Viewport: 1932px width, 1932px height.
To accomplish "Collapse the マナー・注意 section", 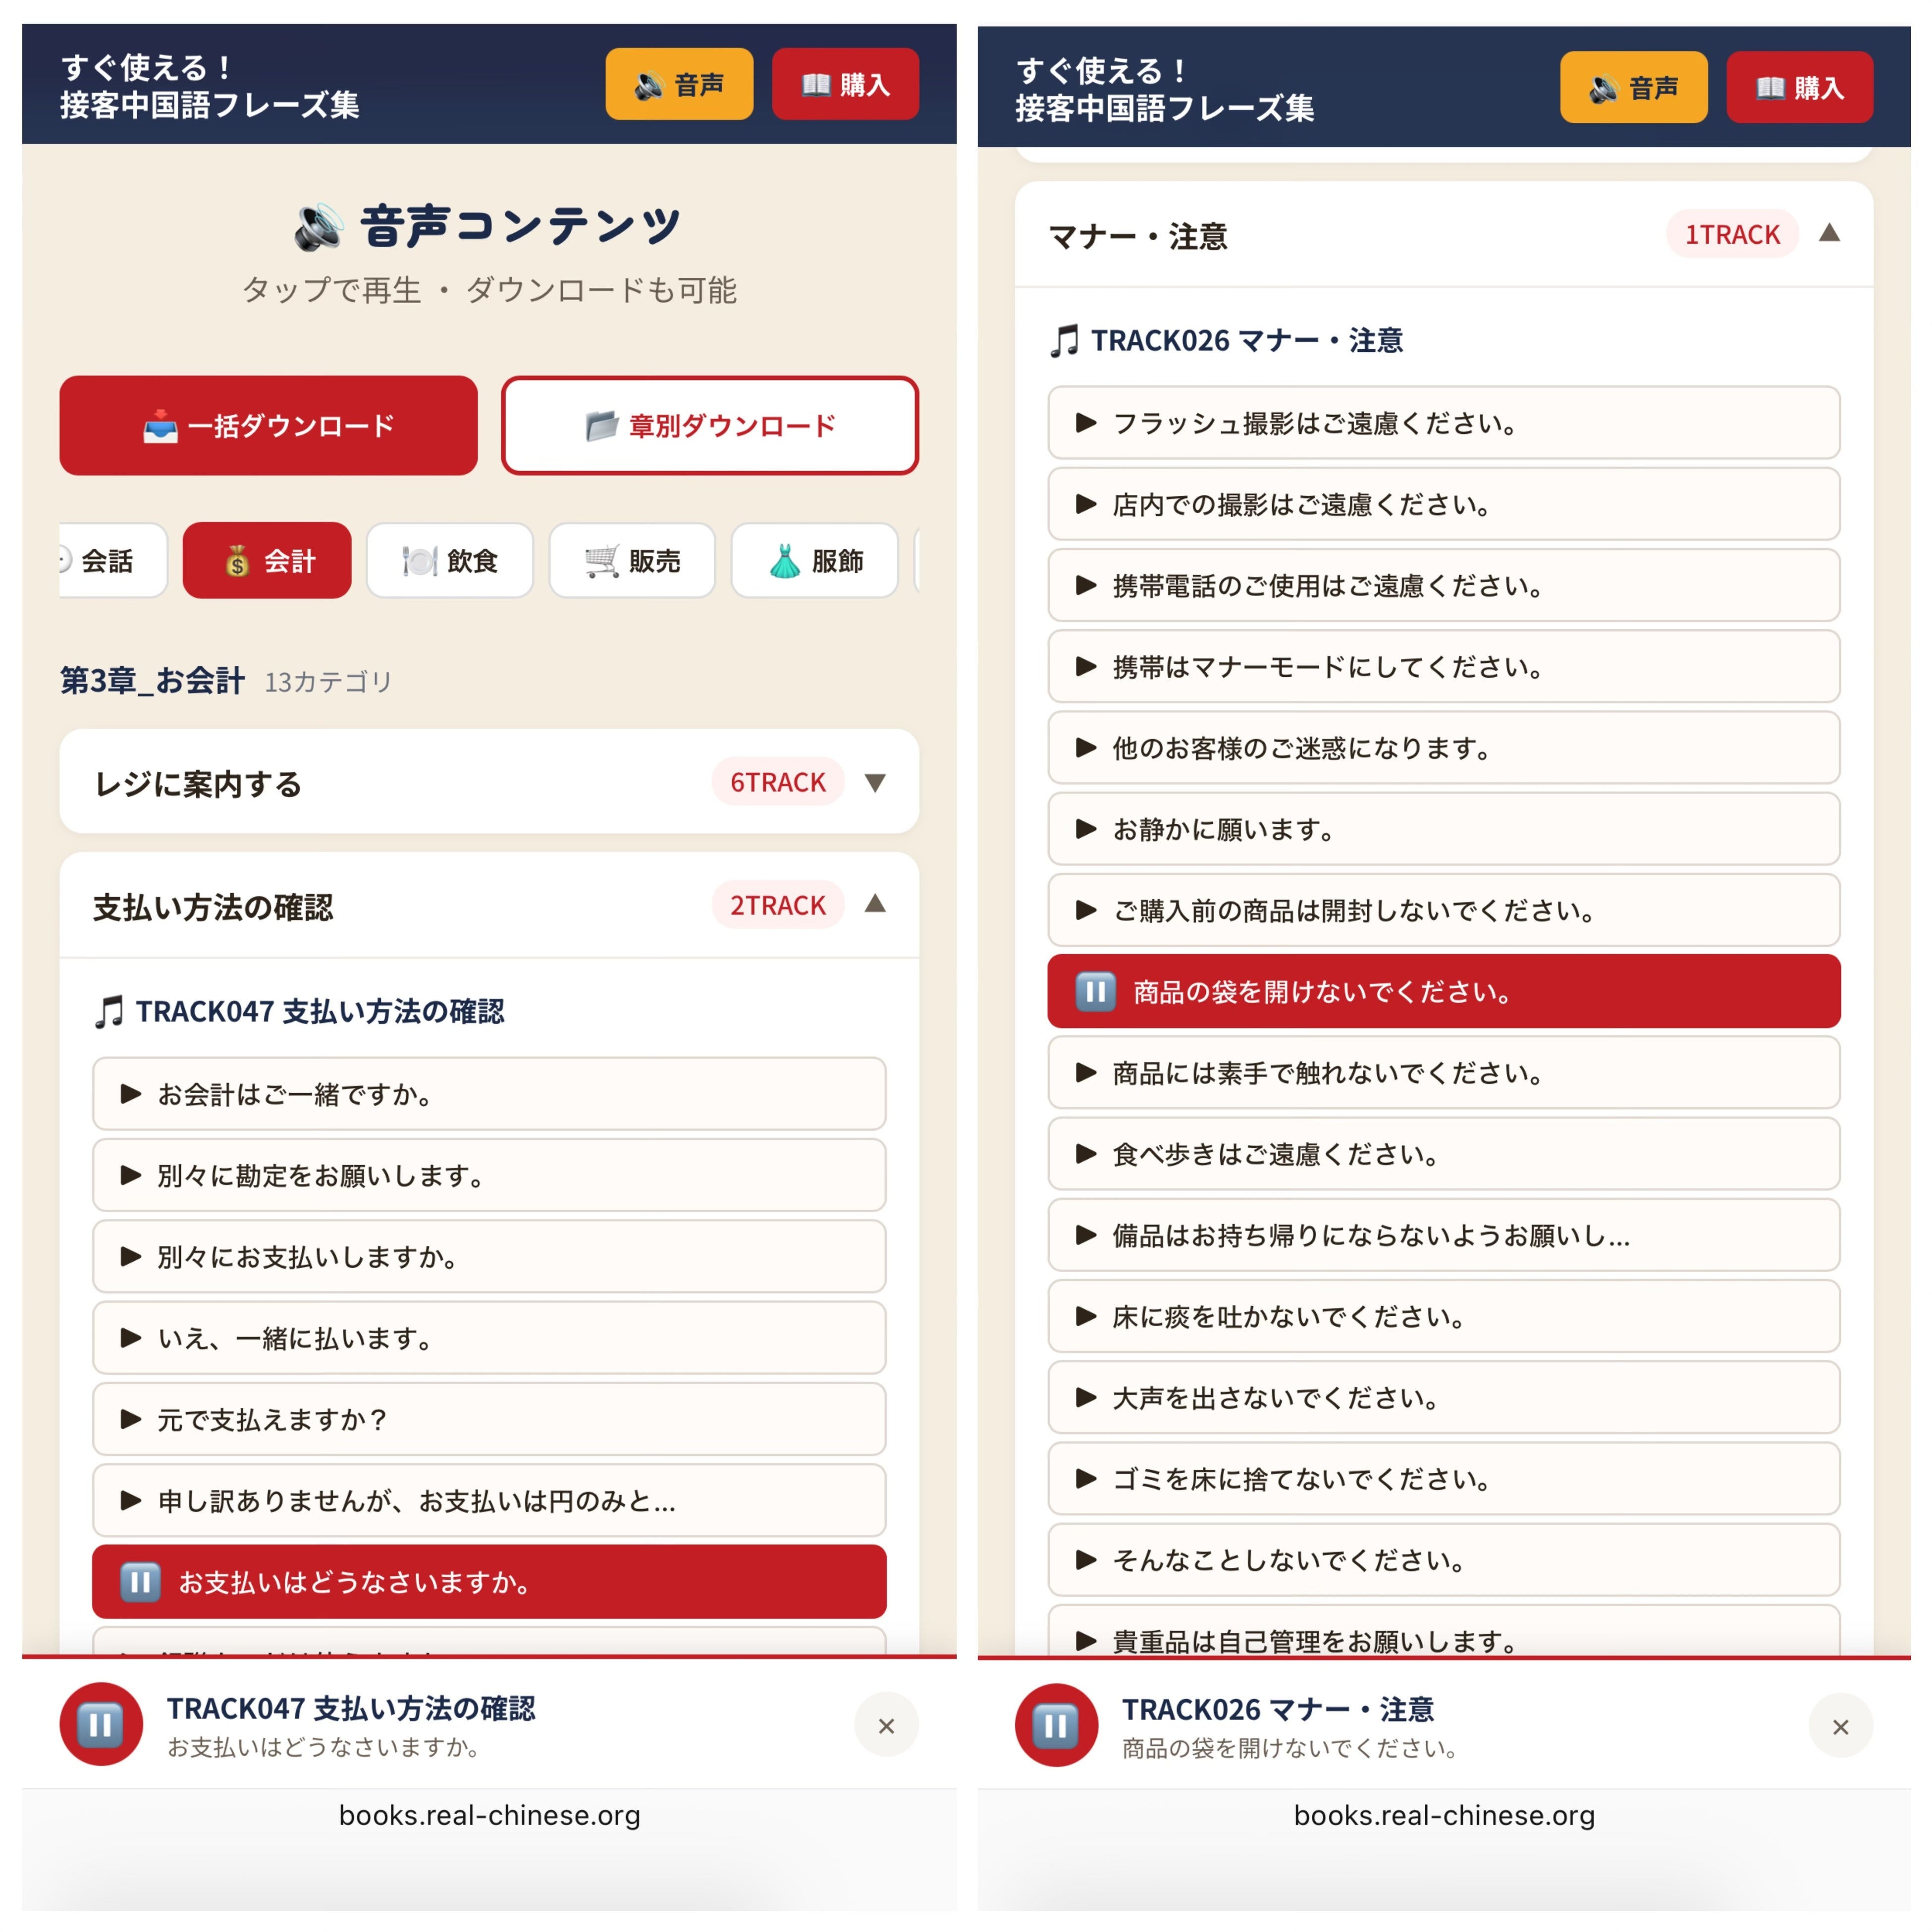I will click(1444, 235).
